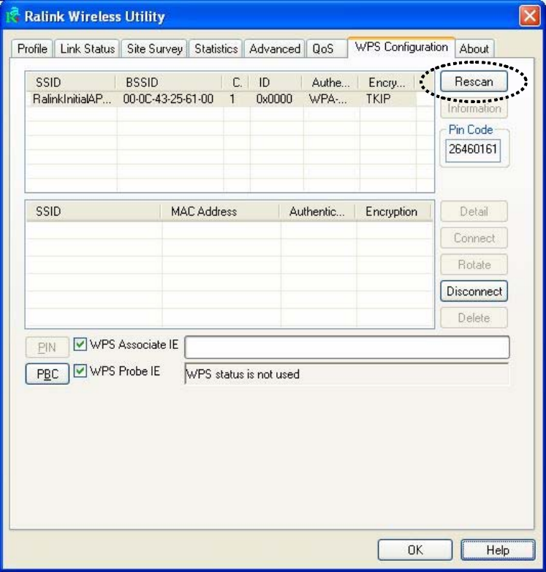Click the WPA-... authentication cell
The width and height of the screenshot is (546, 572).
pyautogui.click(x=328, y=99)
